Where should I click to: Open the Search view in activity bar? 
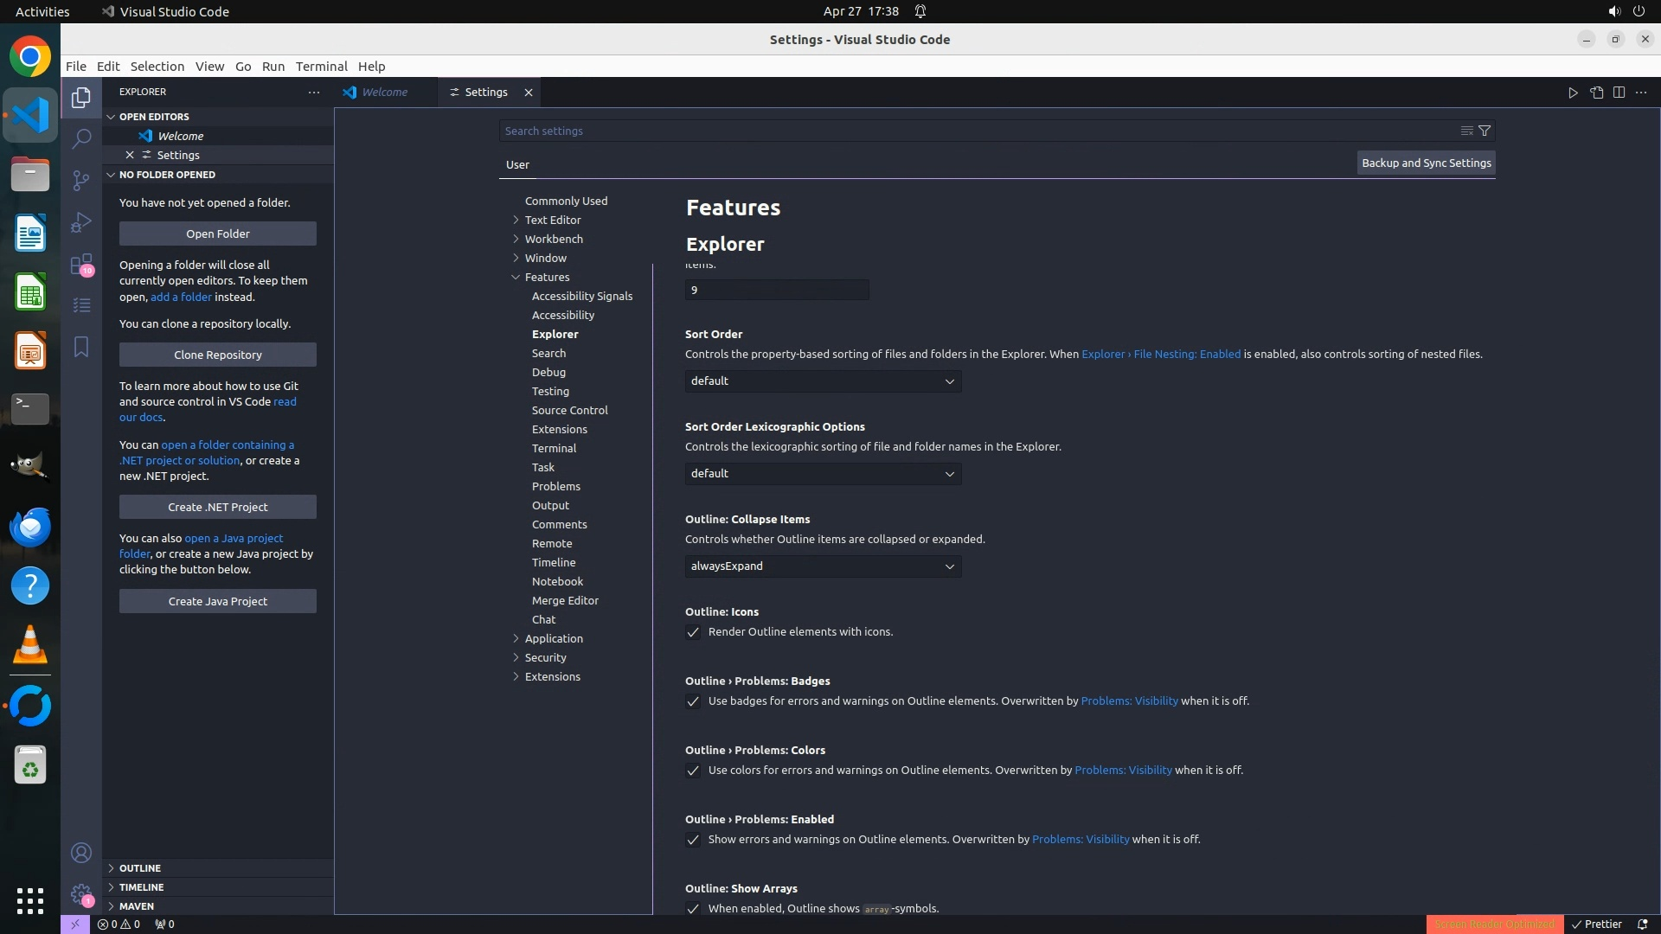(81, 138)
